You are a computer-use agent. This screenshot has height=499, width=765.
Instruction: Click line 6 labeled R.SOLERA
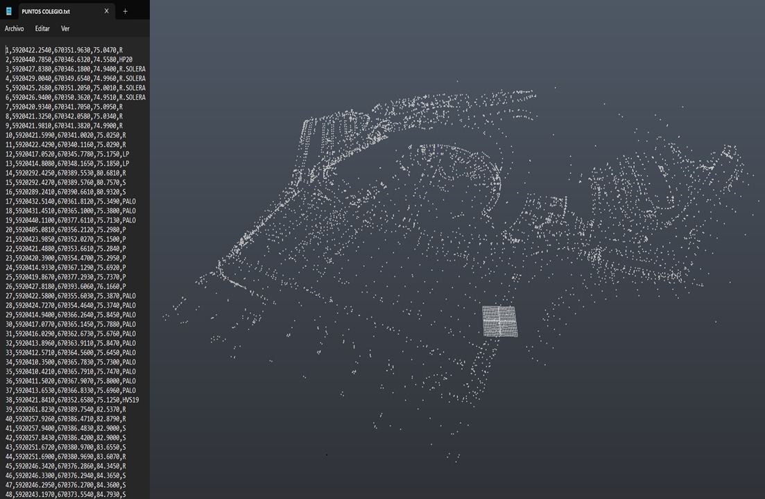pyautogui.click(x=75, y=98)
